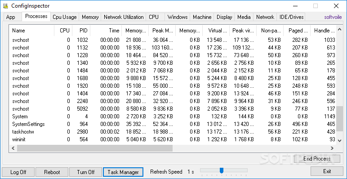Click the vertical scrollbar thumb of the process list

coord(339,119)
